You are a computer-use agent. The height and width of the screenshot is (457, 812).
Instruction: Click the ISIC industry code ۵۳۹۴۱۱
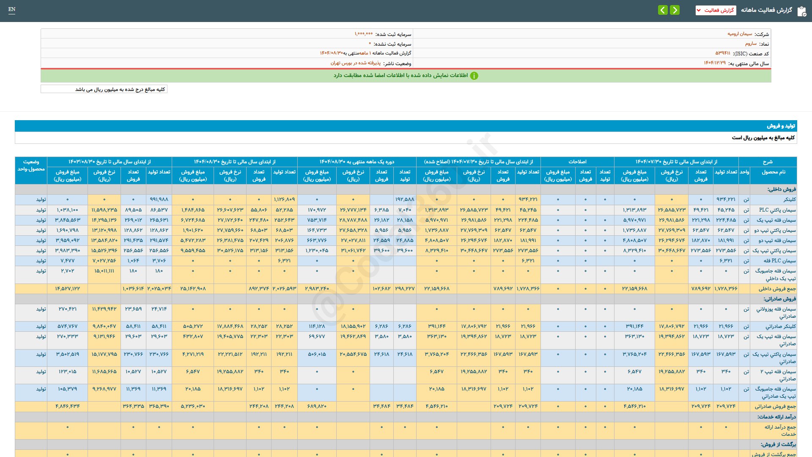pyautogui.click(x=722, y=53)
